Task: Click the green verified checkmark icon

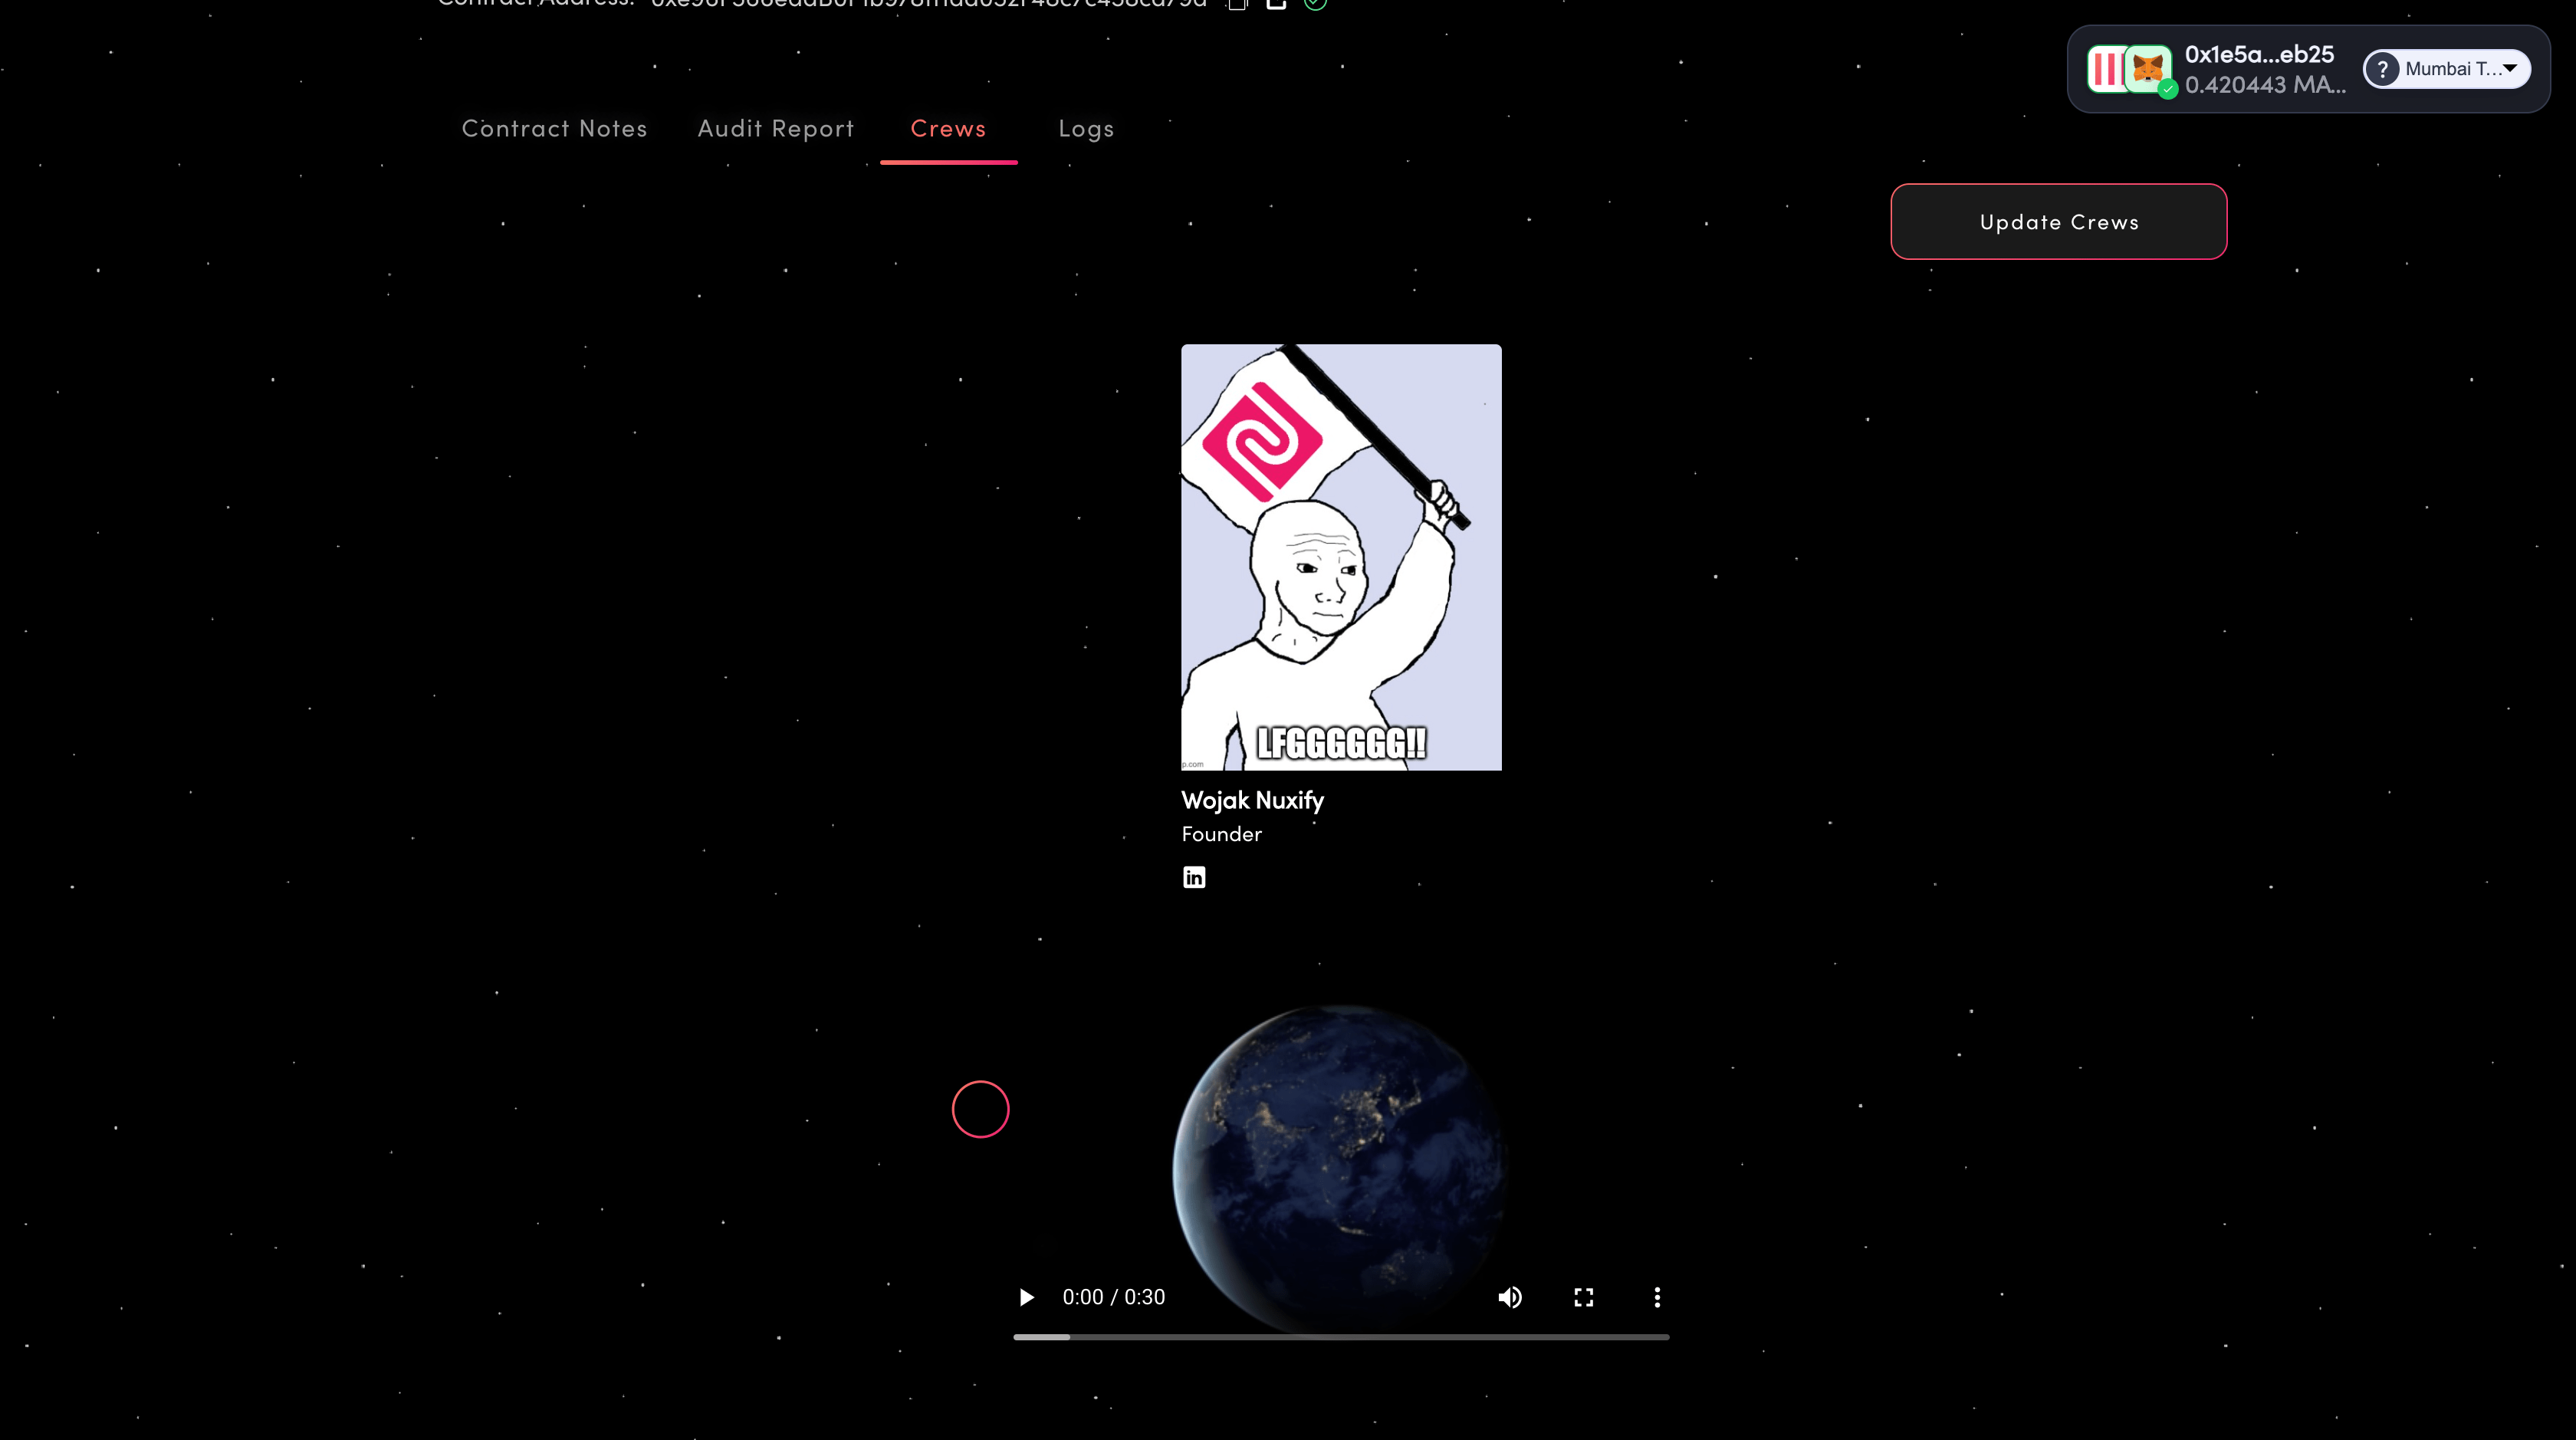Action: coord(1315,4)
